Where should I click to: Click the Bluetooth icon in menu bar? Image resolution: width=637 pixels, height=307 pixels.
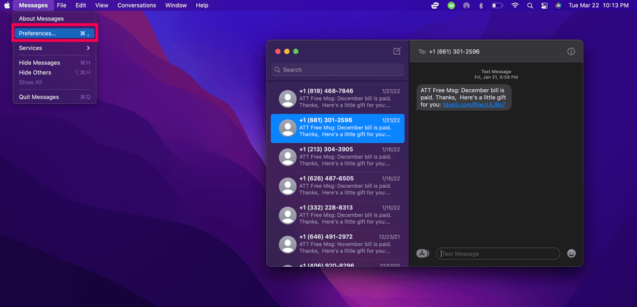482,6
